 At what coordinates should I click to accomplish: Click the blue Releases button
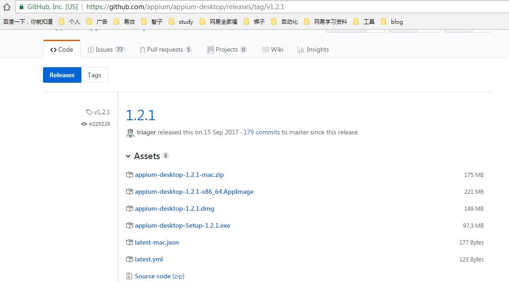point(62,75)
